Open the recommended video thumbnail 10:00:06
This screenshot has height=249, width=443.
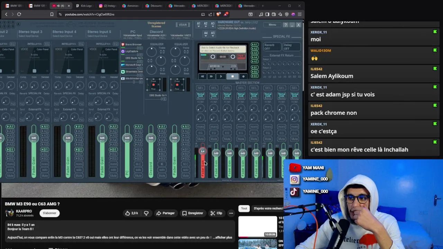tap(258, 227)
